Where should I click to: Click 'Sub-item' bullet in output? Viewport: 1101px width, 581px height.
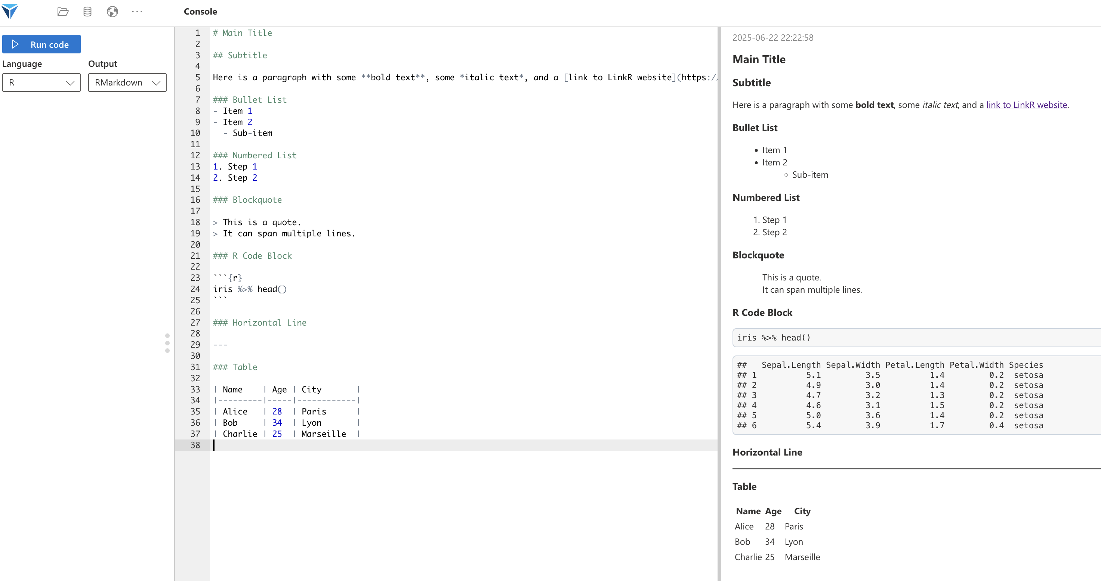[x=810, y=175]
